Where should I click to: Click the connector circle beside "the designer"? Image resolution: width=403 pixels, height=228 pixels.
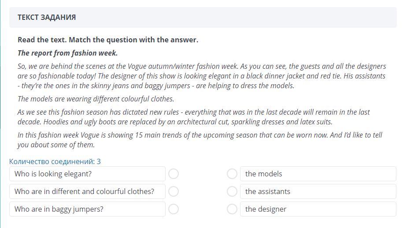click(x=232, y=209)
